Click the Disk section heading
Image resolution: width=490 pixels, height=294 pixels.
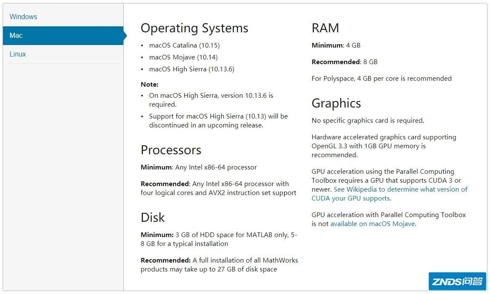click(x=153, y=218)
